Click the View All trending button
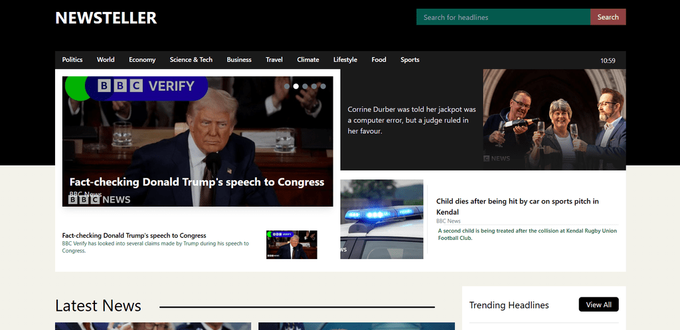This screenshot has height=330, width=680. point(598,304)
